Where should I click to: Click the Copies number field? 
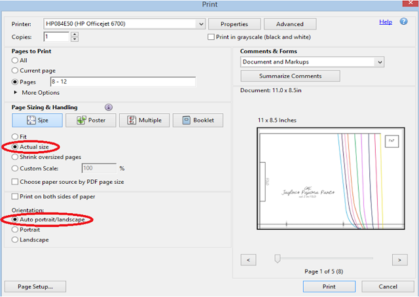coord(56,37)
